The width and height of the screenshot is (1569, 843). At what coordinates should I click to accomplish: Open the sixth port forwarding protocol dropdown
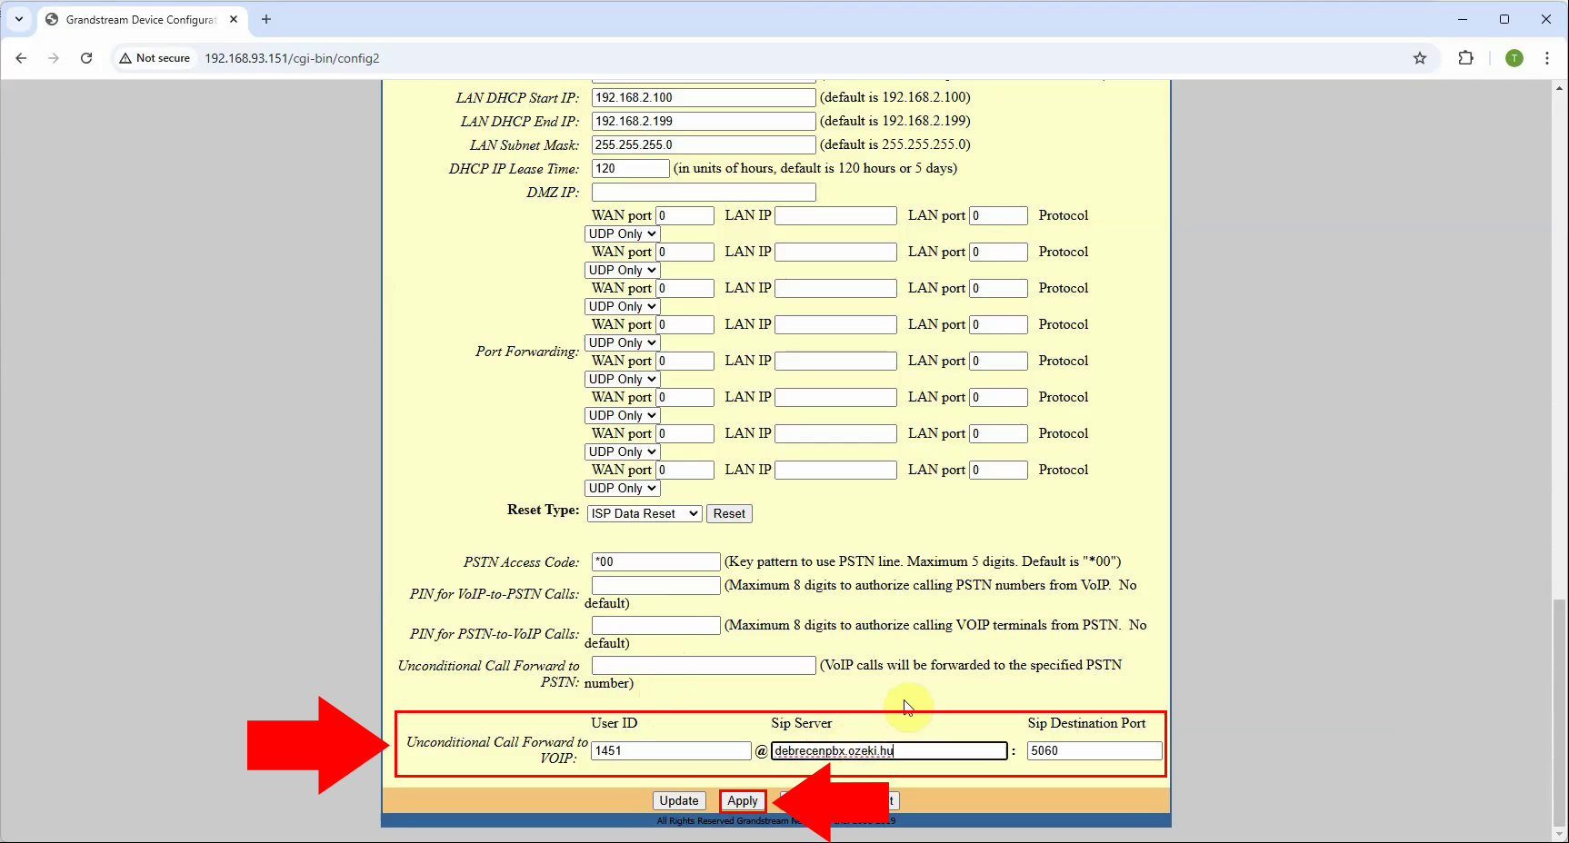click(622, 415)
